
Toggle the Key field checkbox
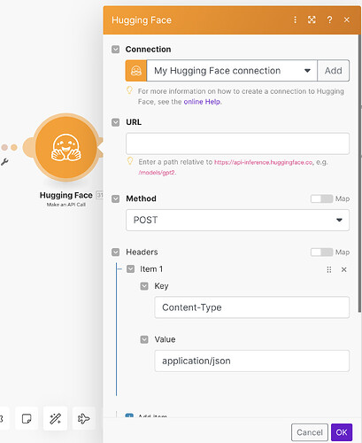click(144, 286)
